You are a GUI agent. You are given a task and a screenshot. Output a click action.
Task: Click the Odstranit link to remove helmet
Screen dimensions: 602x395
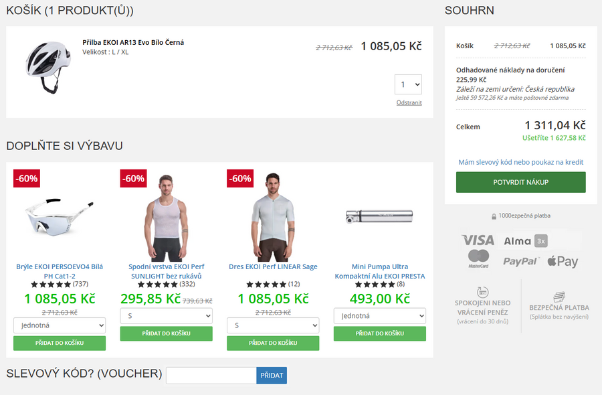409,102
